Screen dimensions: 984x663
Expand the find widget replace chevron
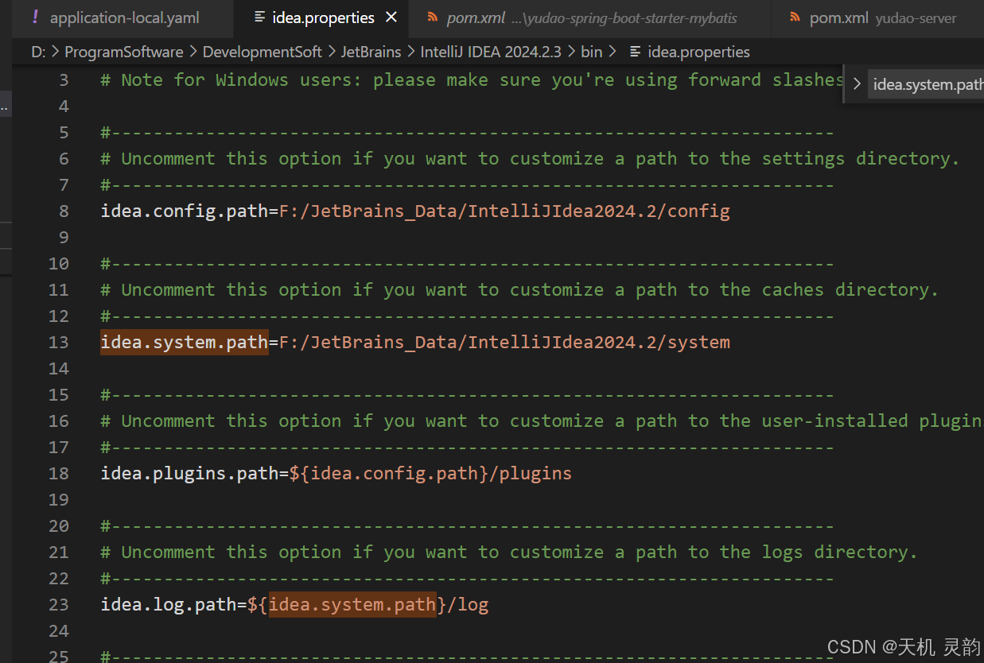pos(857,83)
